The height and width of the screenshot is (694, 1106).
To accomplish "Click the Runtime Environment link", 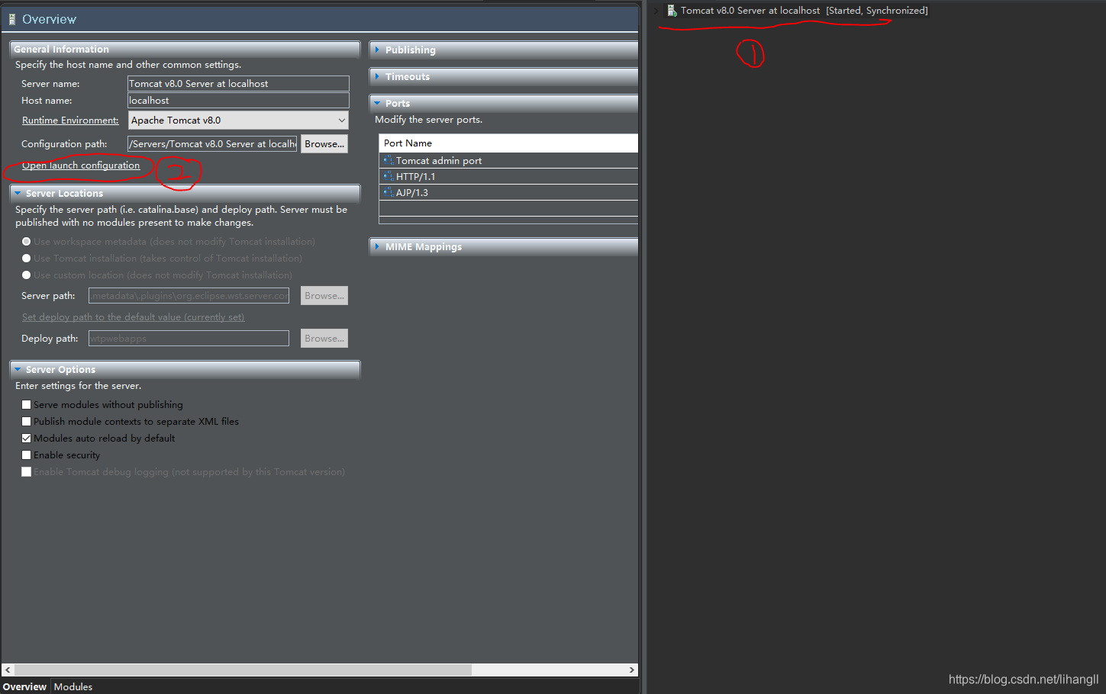I will click(x=70, y=120).
